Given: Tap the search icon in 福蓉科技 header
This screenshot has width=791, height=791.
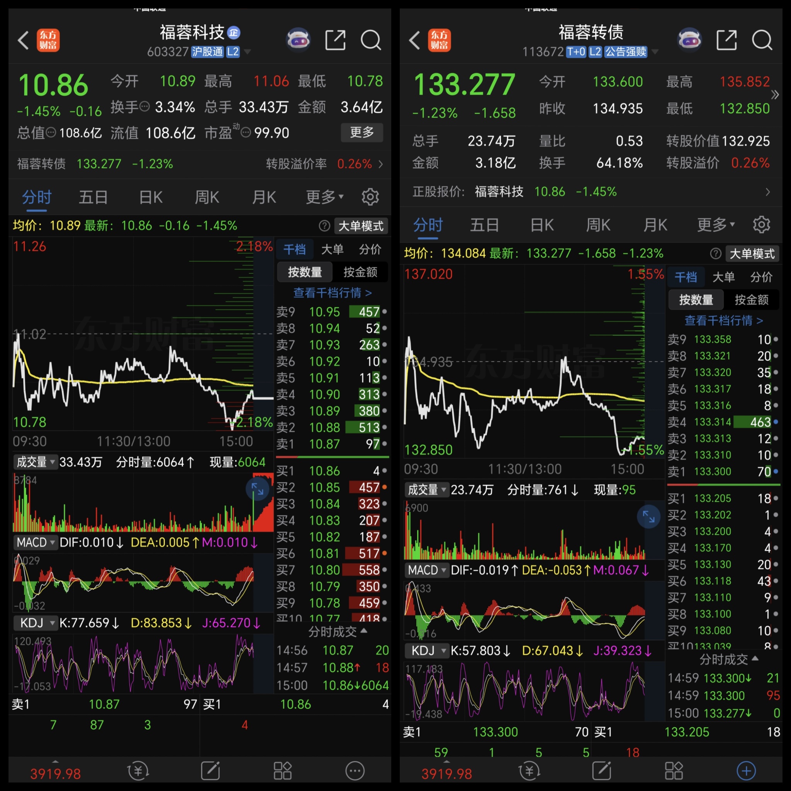Looking at the screenshot, I should [370, 40].
